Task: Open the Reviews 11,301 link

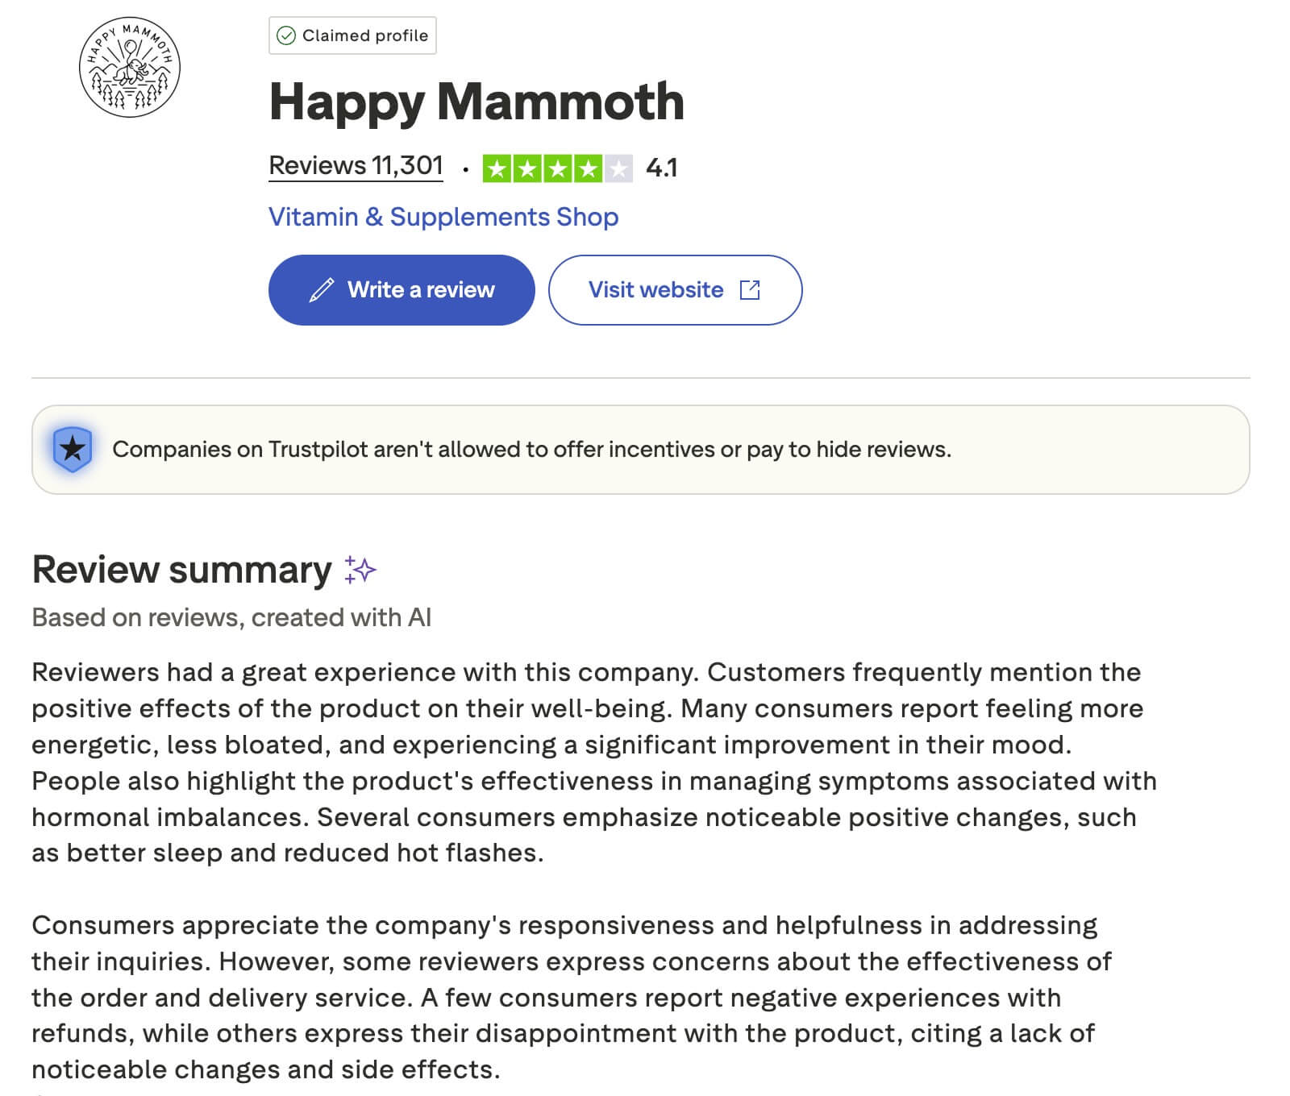Action: [x=356, y=166]
